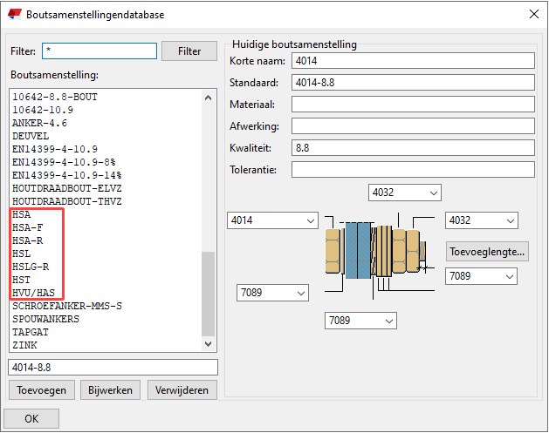This screenshot has height=433, width=549.
Task: Expand the bottom center 7089 dropdown
Action: 360,321
